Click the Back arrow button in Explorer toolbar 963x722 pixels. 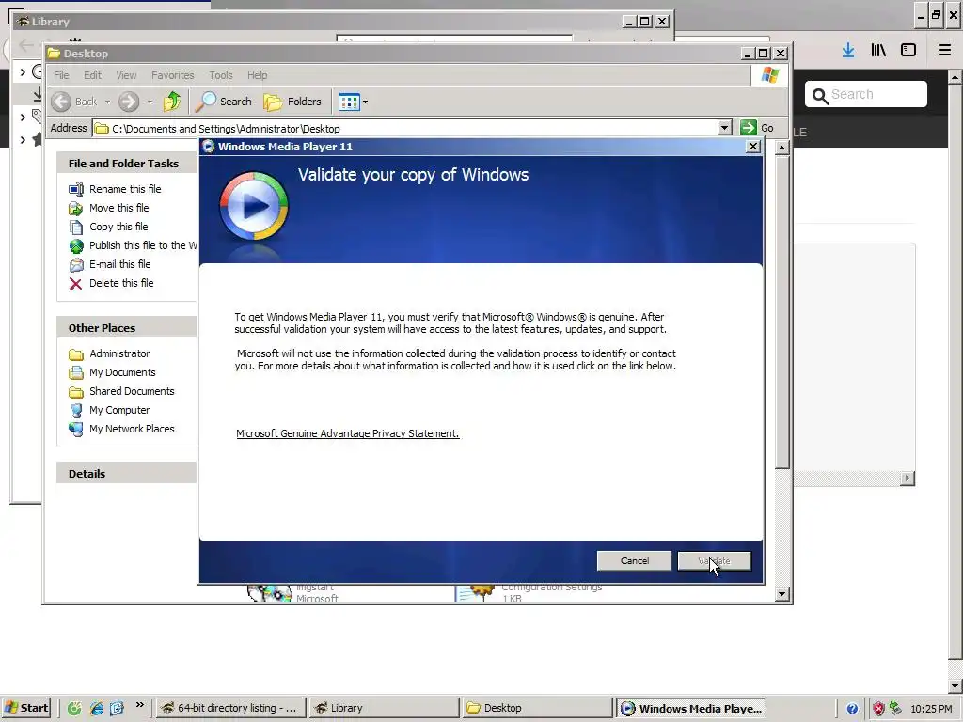click(75, 102)
